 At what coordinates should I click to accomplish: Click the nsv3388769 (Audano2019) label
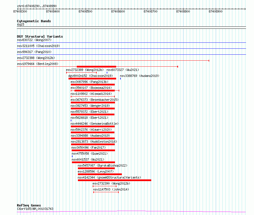tap(140, 76)
